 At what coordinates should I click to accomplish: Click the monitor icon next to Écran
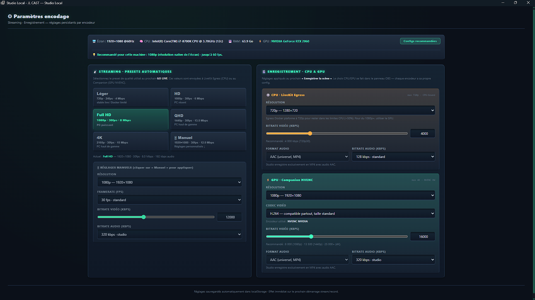pos(94,41)
